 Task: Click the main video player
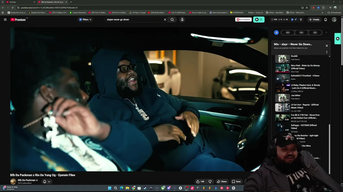[139, 99]
